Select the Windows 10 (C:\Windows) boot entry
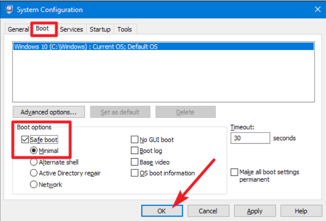The height and width of the screenshot is (221, 326). 164,46
